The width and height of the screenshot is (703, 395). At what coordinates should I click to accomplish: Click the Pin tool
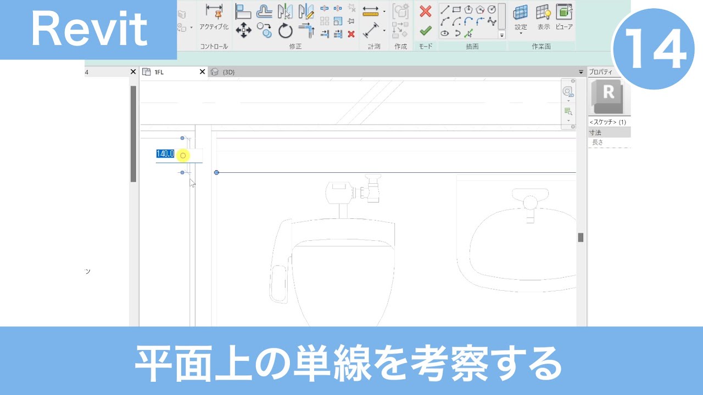351,21
